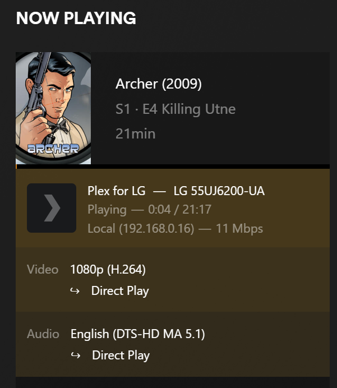This screenshot has width=337, height=388.
Task: Click the Direct Play text under Audio
Action: coord(121,355)
